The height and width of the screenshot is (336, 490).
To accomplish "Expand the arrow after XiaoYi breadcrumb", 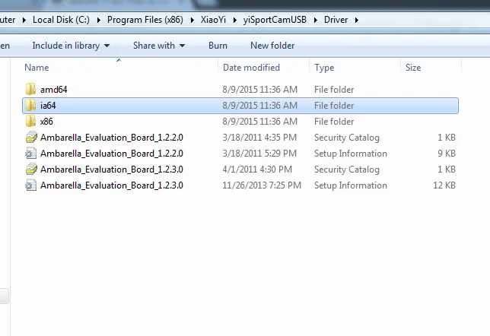I will pyautogui.click(x=234, y=20).
